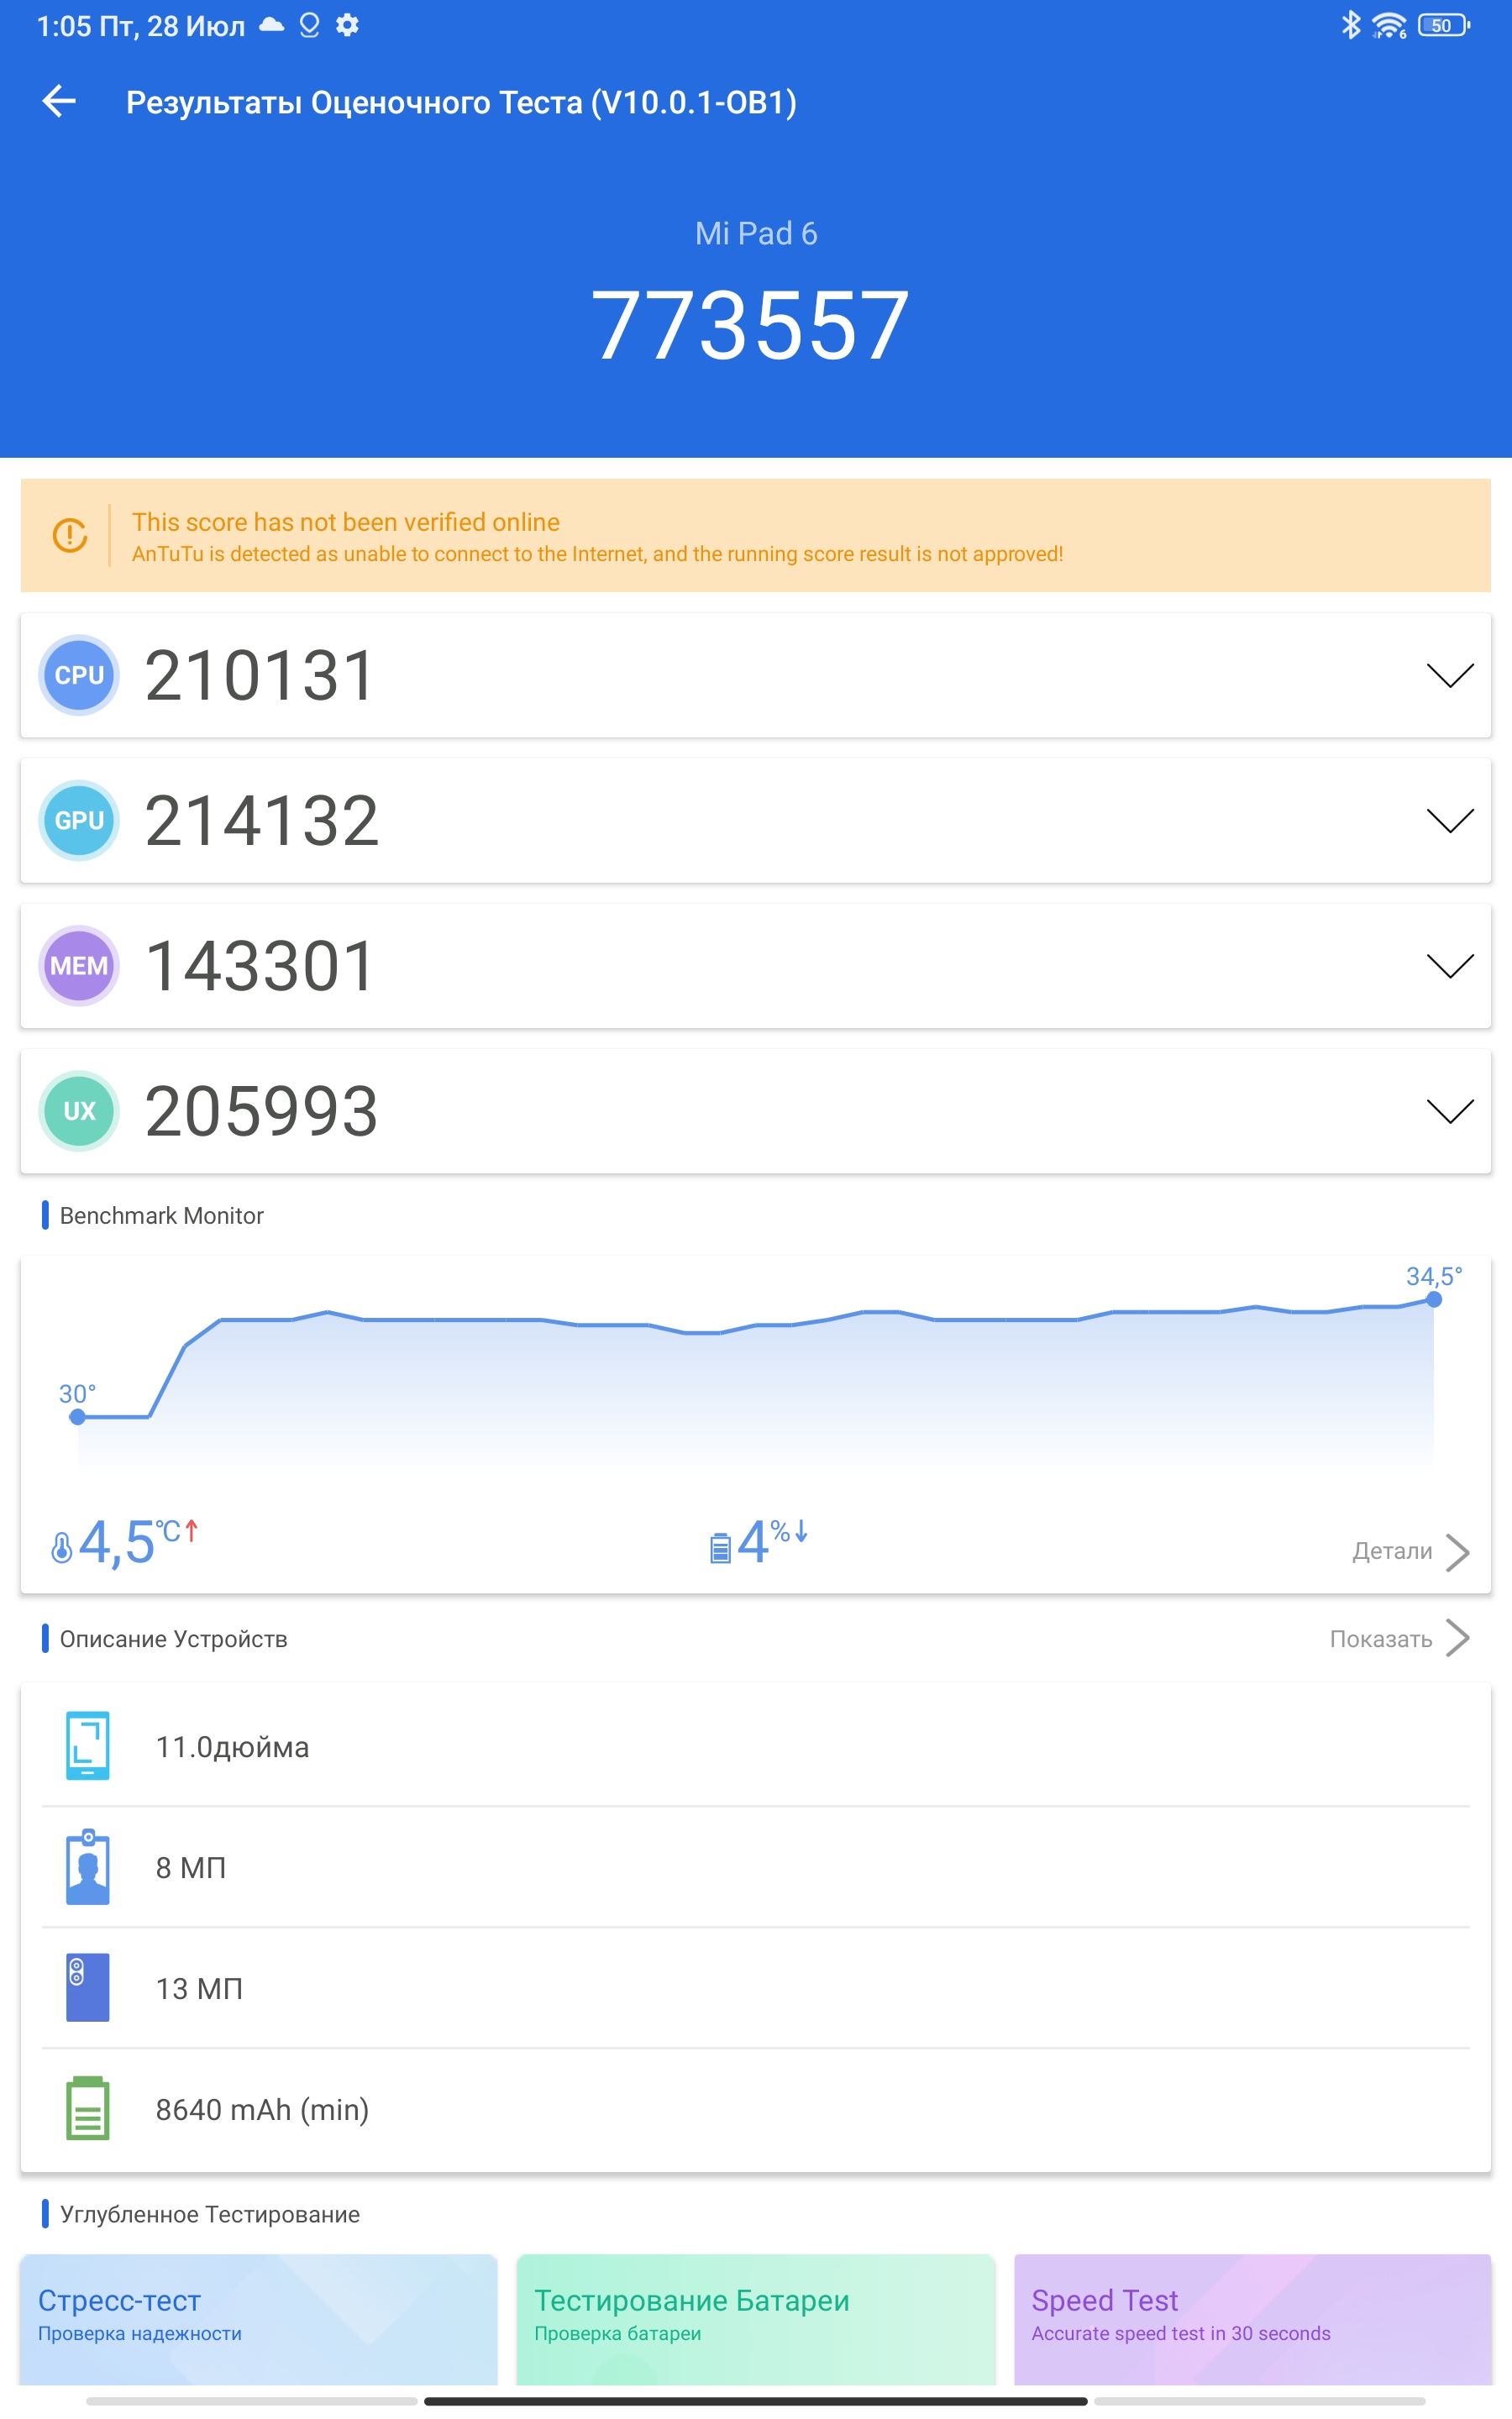The image size is (1512, 2419).
Task: Open the Детали link chevron
Action: pos(1458,1552)
